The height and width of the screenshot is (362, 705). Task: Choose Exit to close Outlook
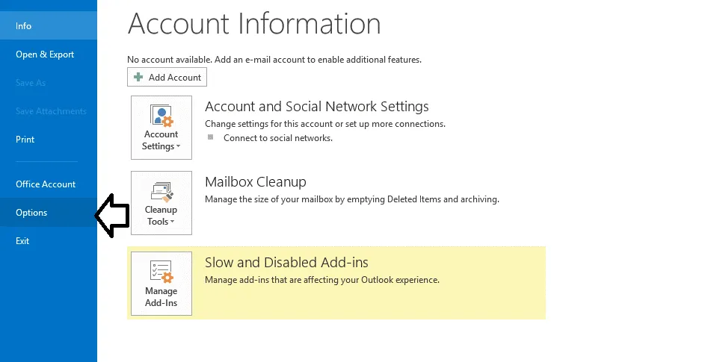[48, 241]
